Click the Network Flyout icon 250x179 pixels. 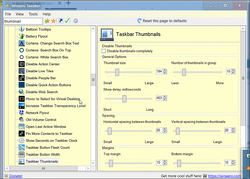tap(22, 113)
